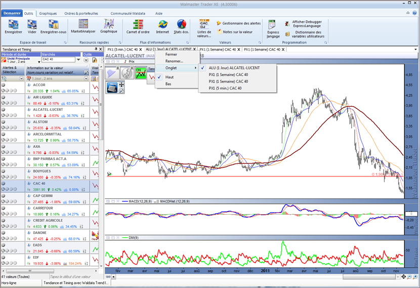
Task: Select tab position Haut
Action: point(170,77)
